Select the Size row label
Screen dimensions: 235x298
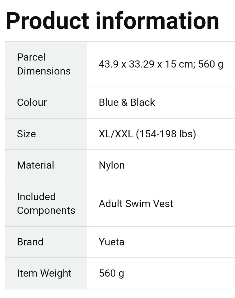(x=26, y=134)
